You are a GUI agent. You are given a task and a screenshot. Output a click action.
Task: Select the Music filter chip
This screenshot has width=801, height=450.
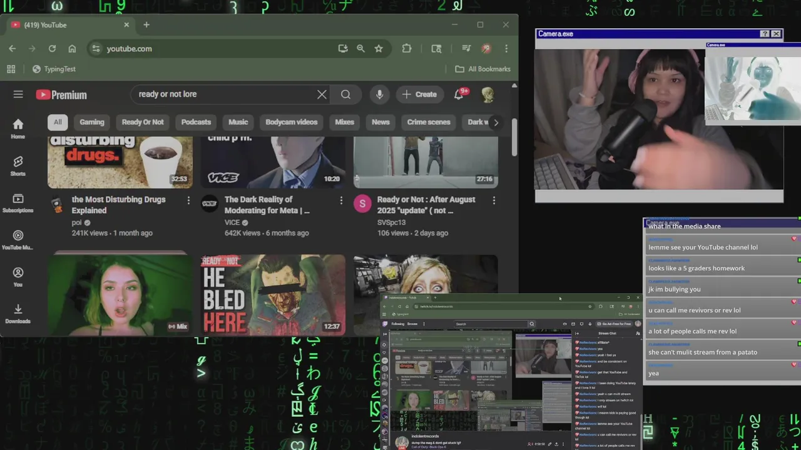click(238, 122)
